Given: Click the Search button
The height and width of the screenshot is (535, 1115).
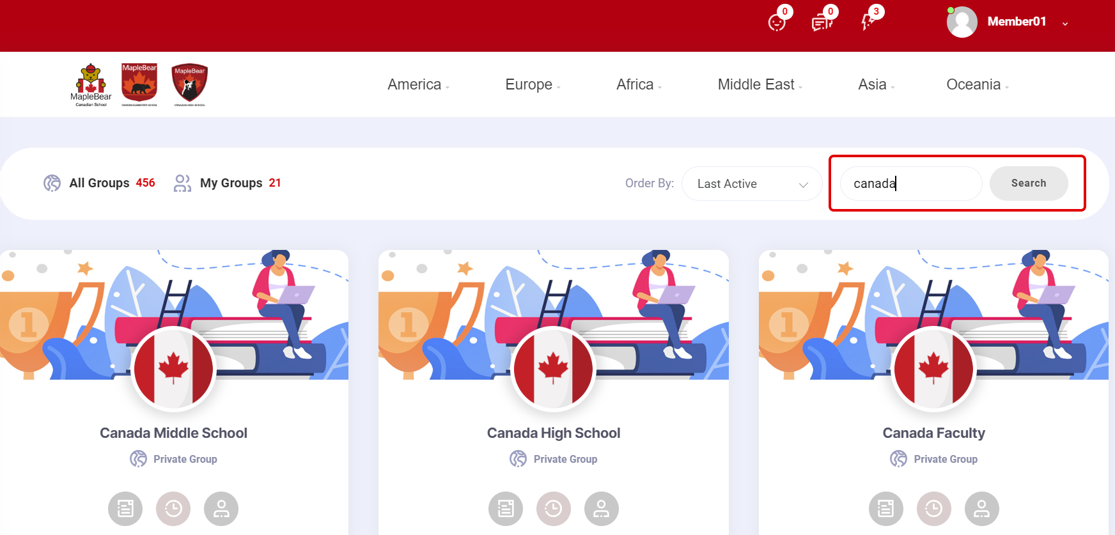Looking at the screenshot, I should click(1029, 183).
